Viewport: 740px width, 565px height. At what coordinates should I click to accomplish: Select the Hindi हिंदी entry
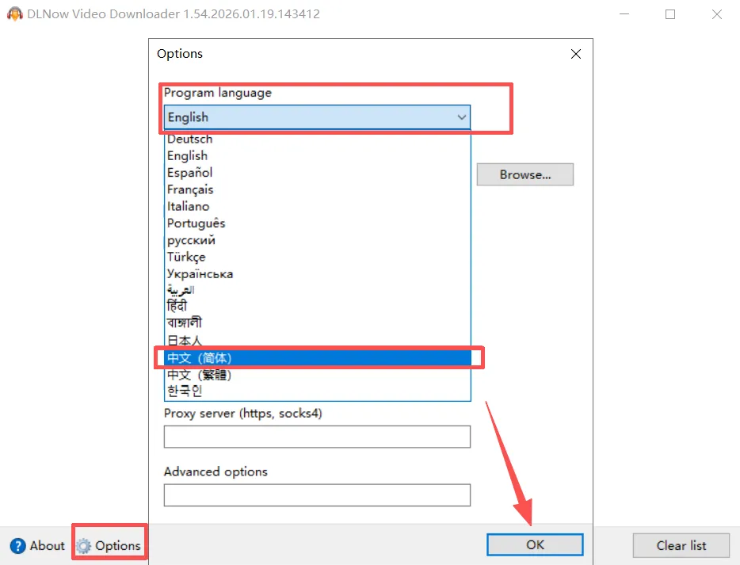[x=318, y=307]
